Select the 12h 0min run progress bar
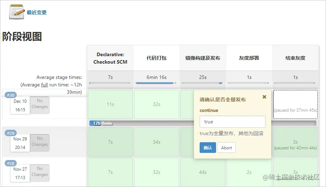 (203, 123)
